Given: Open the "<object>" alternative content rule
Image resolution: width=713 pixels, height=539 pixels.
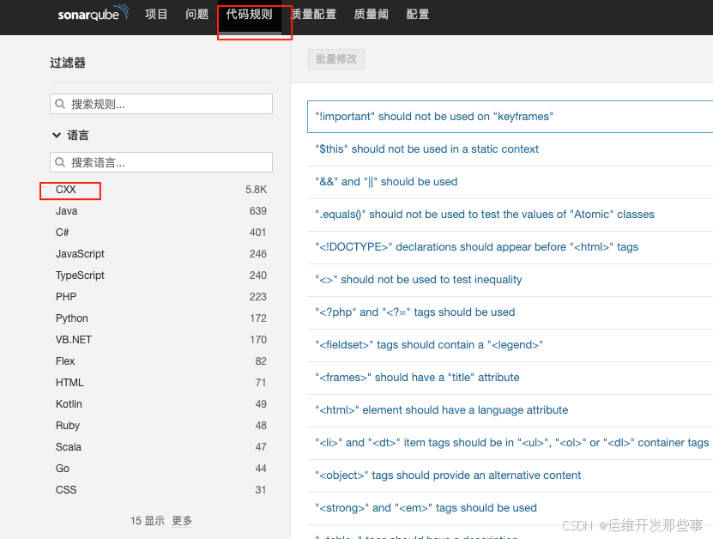Looking at the screenshot, I should click(x=448, y=475).
